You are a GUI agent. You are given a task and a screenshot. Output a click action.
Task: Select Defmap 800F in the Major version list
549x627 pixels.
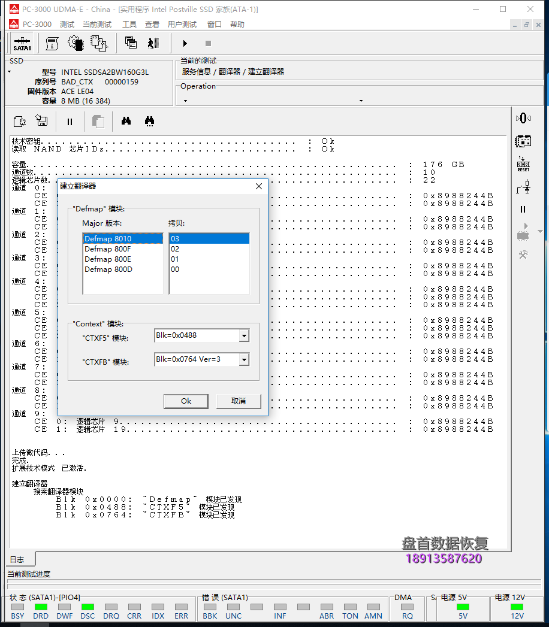coord(108,249)
